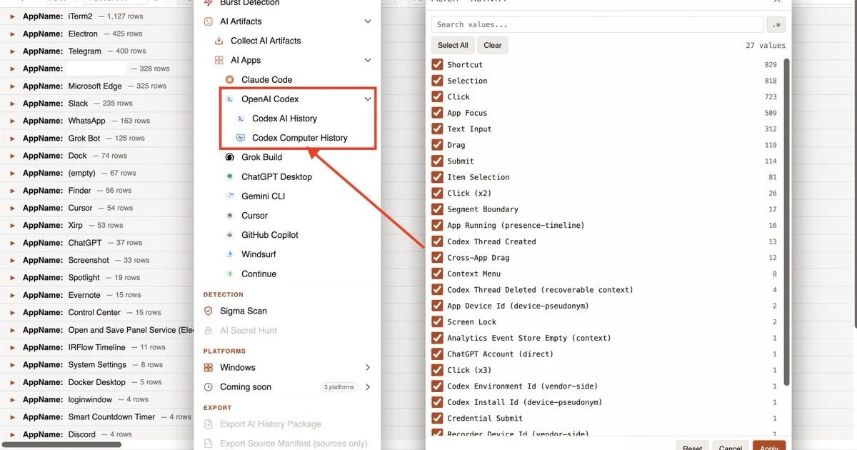Uncheck the Drag checkbox
The height and width of the screenshot is (450, 857).
click(438, 145)
